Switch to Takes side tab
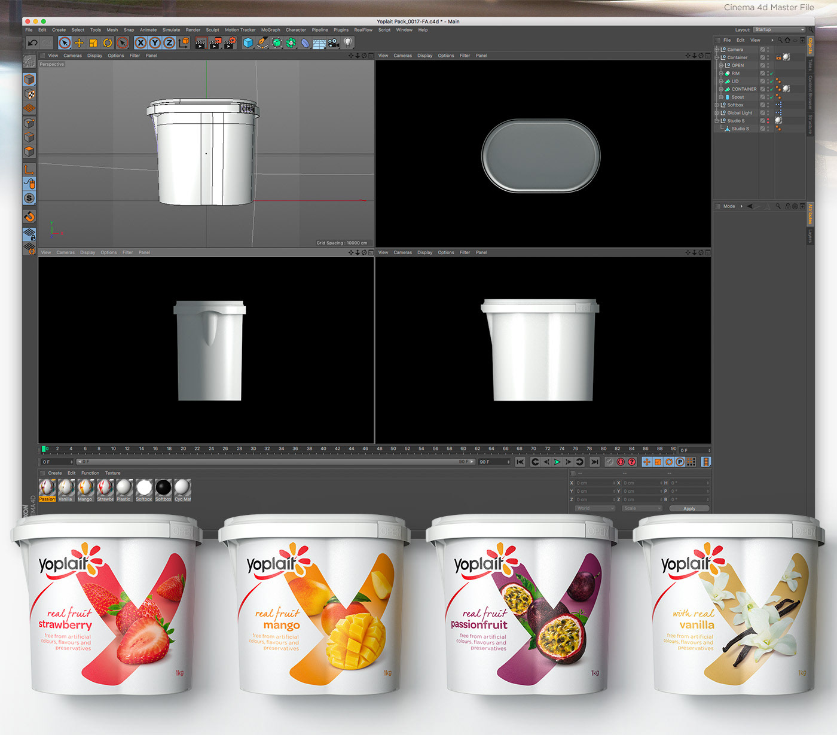 pyautogui.click(x=810, y=64)
